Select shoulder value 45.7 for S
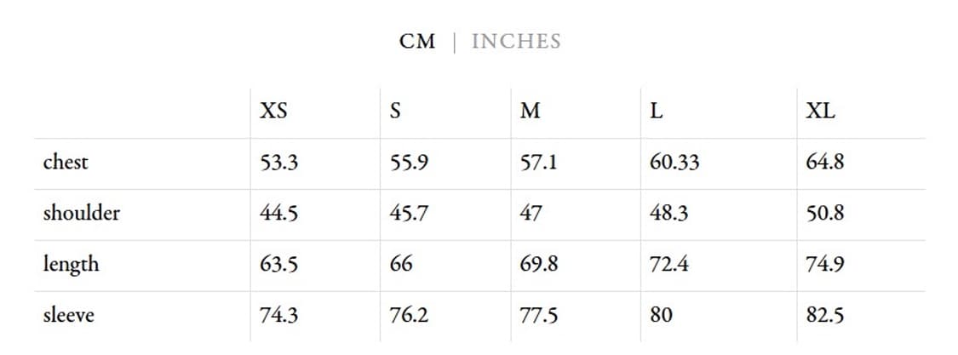958x355 pixels. click(x=409, y=213)
